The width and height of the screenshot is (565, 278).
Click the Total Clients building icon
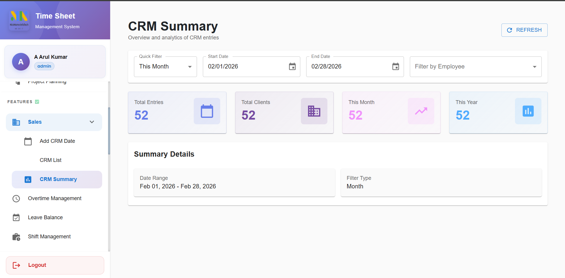coord(314,111)
